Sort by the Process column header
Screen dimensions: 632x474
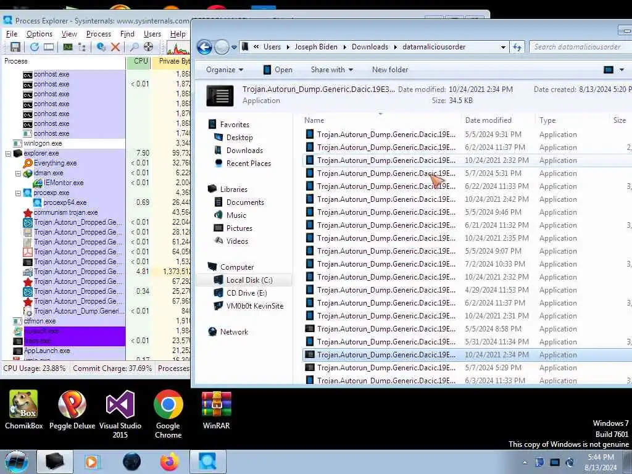pyautogui.click(x=64, y=61)
